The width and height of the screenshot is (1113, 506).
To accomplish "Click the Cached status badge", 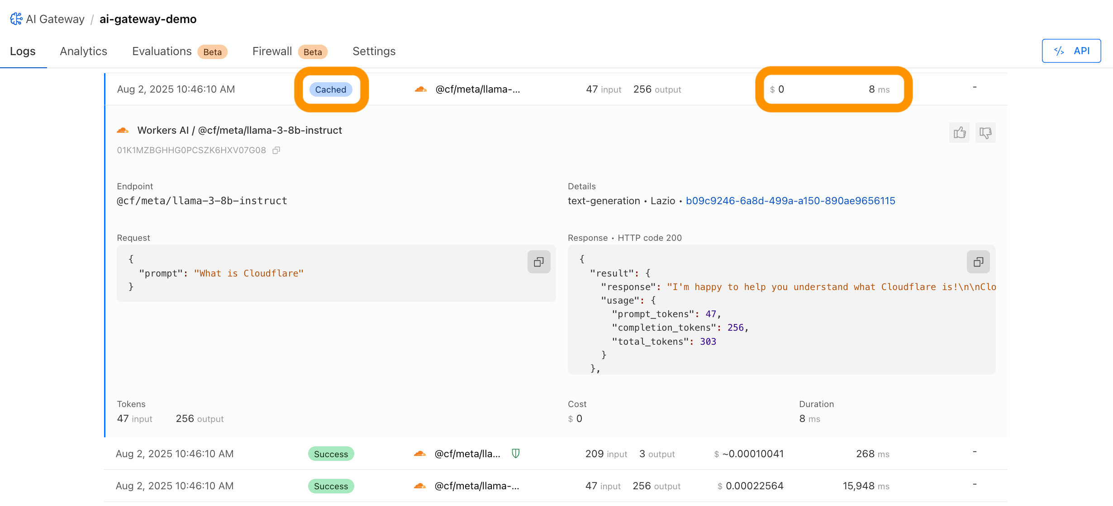I will (x=331, y=89).
